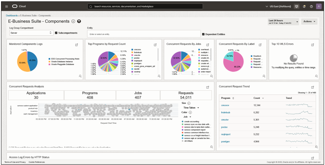Viewport: 325px width, 165px height.
Task: Open Concurrent Requests By Label widget externally
Action: point(260,45)
